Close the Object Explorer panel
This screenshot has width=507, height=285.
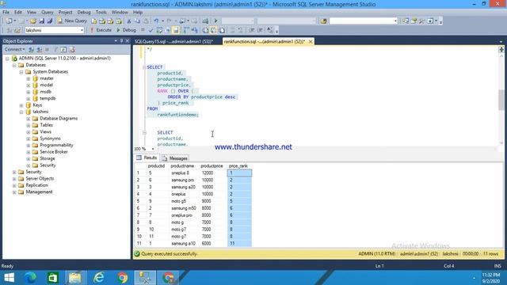click(127, 41)
